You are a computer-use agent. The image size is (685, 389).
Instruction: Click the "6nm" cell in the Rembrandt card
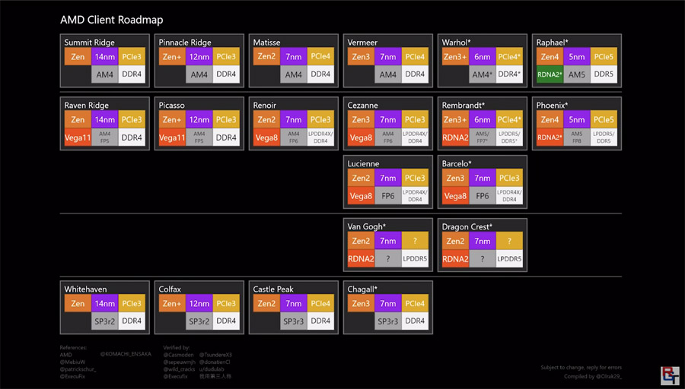(483, 119)
